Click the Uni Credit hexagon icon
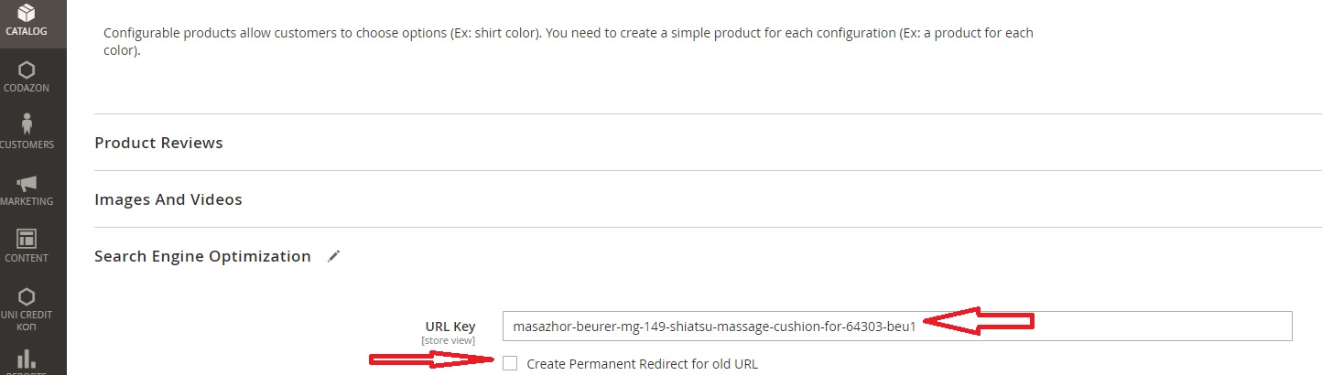 tap(27, 295)
